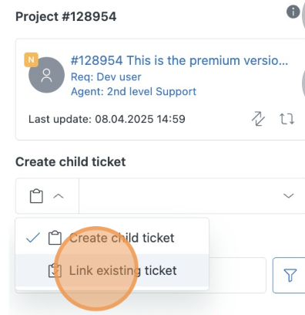Expand the down chevron of the ticket field
This screenshot has width=305, height=315.
(x=288, y=196)
